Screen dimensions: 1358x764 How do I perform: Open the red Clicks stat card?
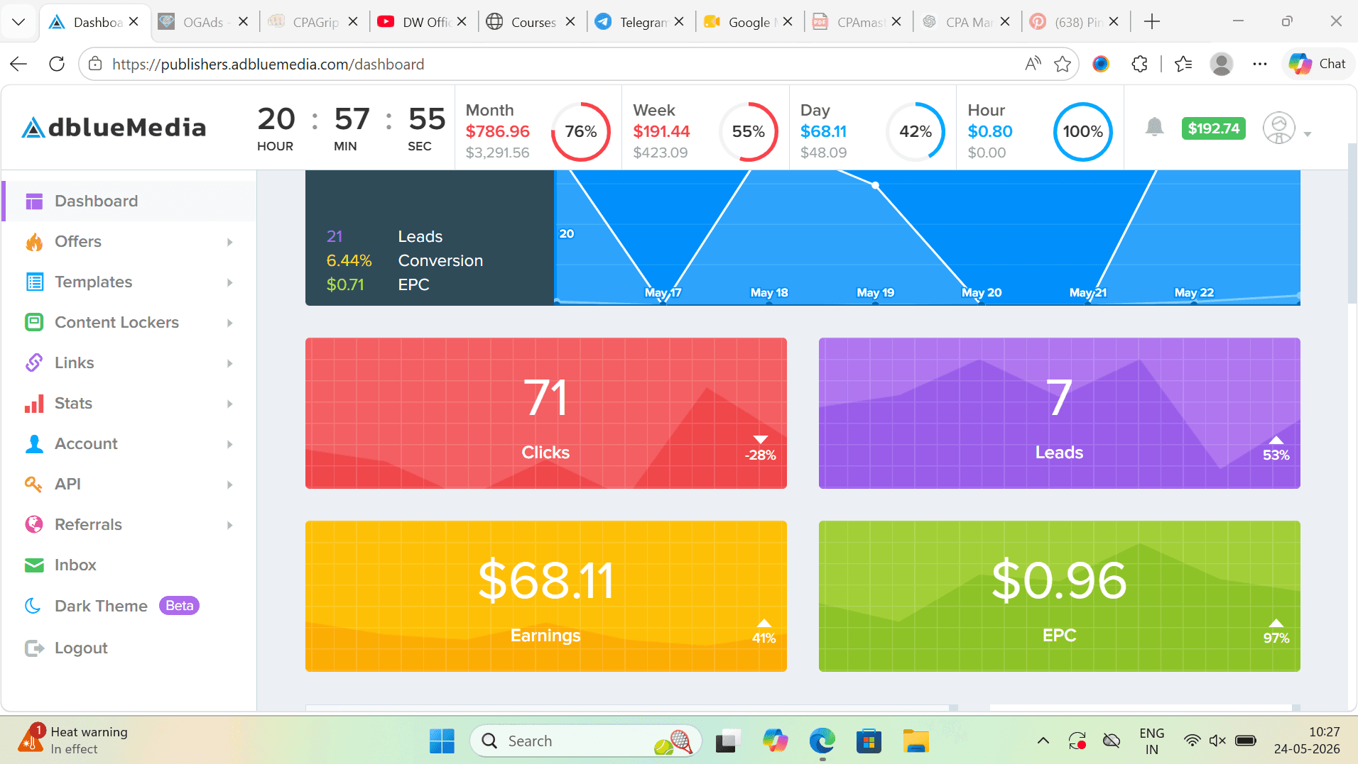pos(546,413)
